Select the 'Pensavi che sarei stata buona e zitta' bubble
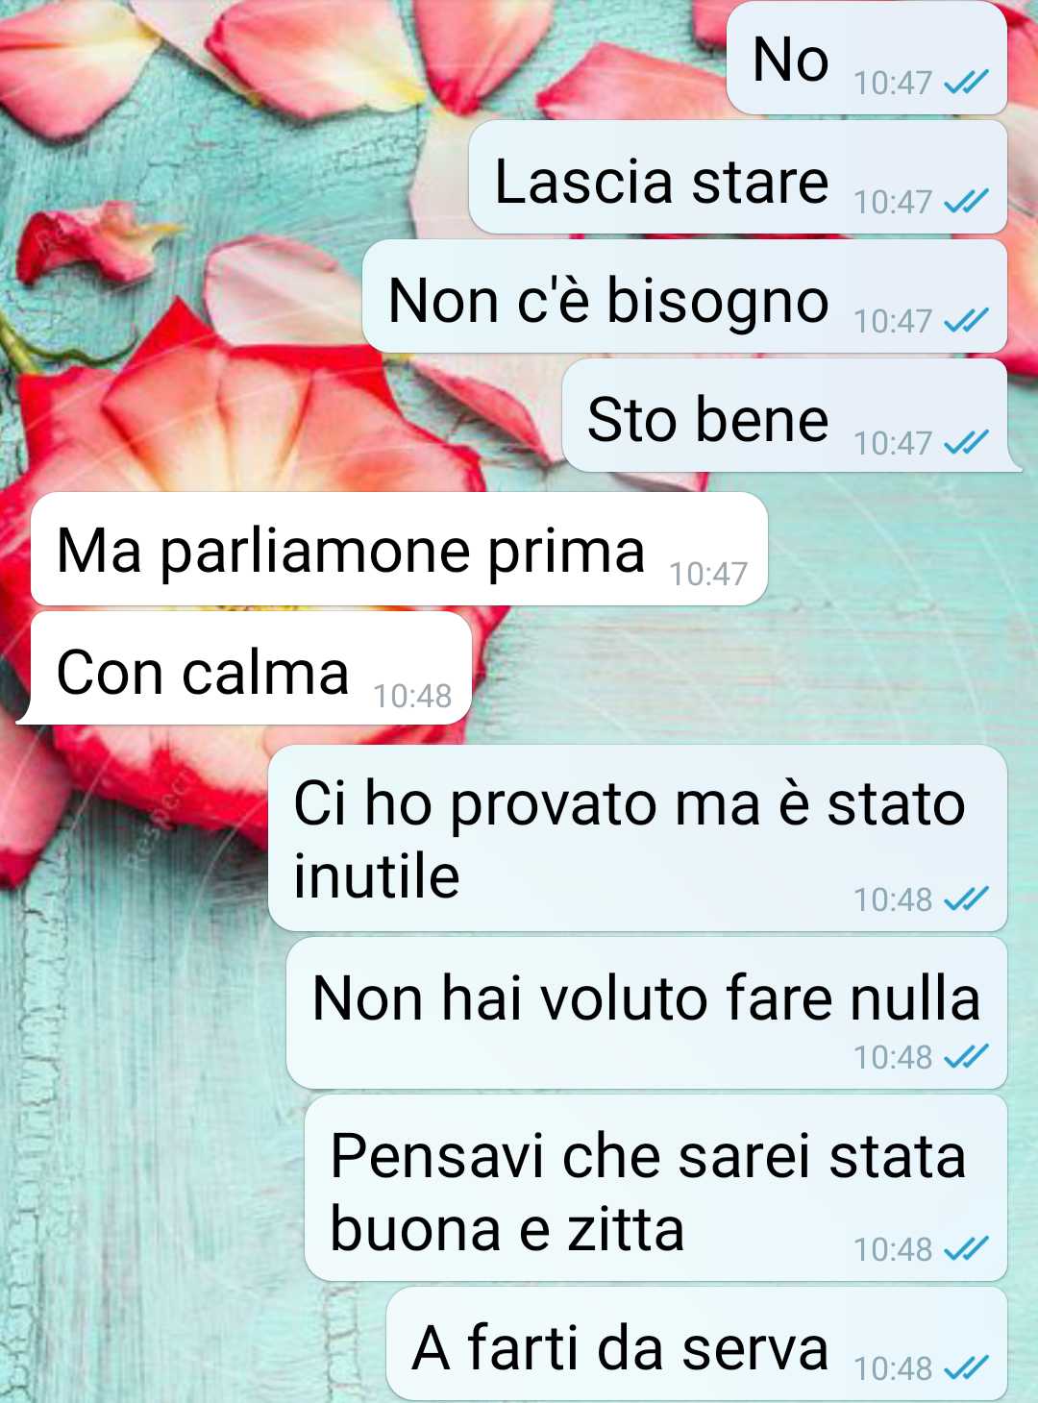The height and width of the screenshot is (1403, 1038). (656, 1188)
